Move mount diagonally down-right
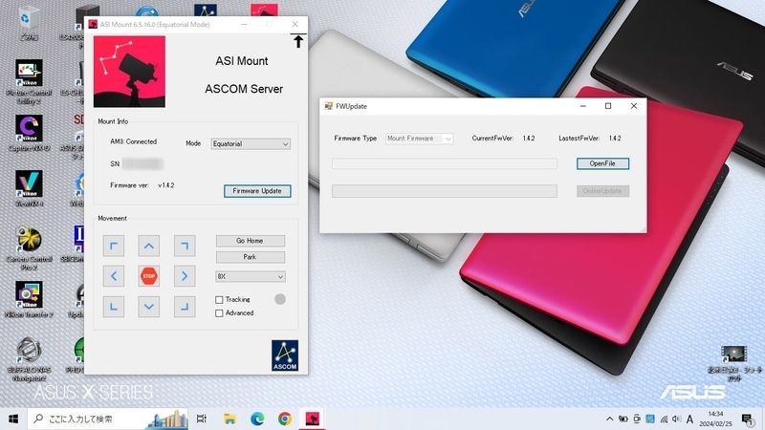 point(185,307)
